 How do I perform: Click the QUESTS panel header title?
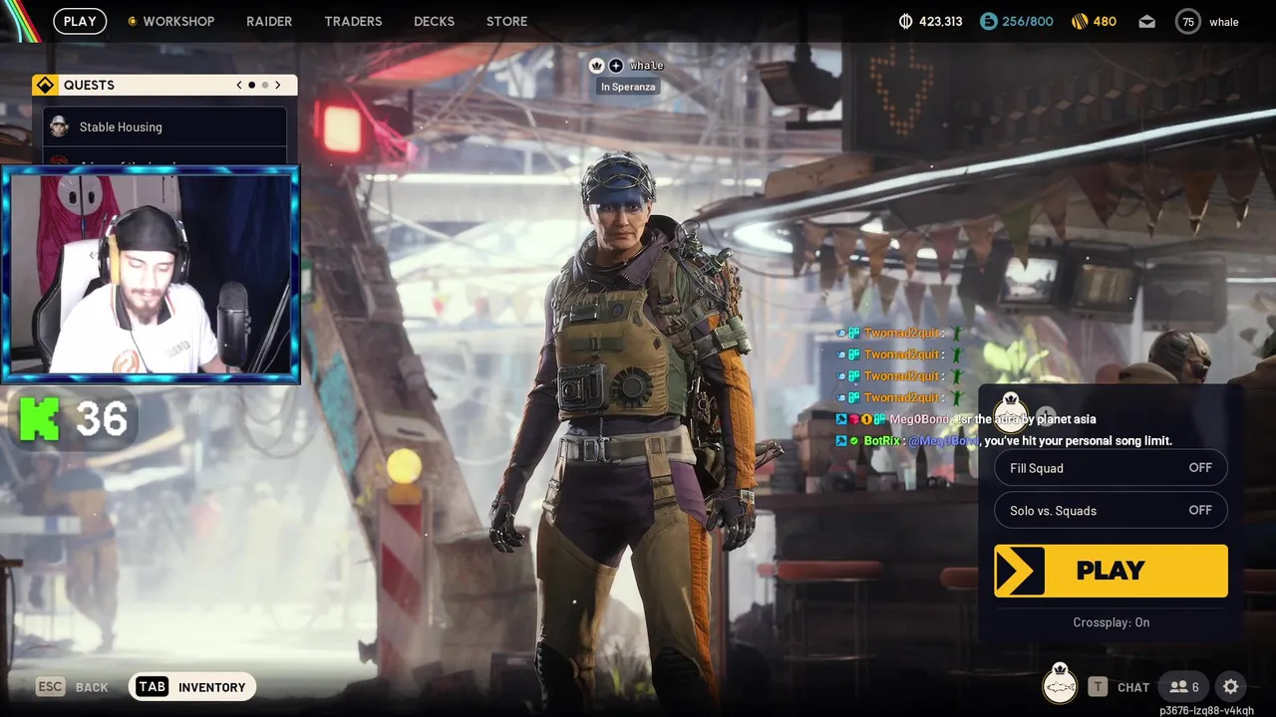[89, 85]
